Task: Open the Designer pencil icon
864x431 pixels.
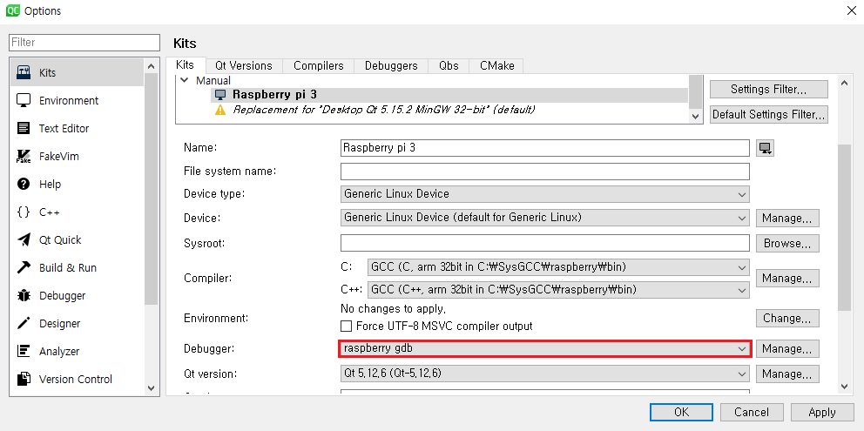Action: [24, 323]
